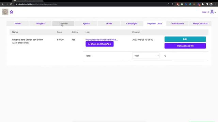Click the blue letter C extension icon
Image resolution: width=218 pixels, height=122 pixels.
[x=190, y=4]
